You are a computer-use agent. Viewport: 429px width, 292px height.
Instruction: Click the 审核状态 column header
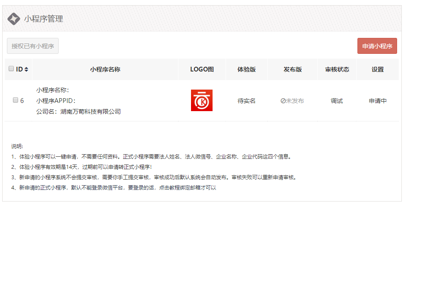click(337, 69)
